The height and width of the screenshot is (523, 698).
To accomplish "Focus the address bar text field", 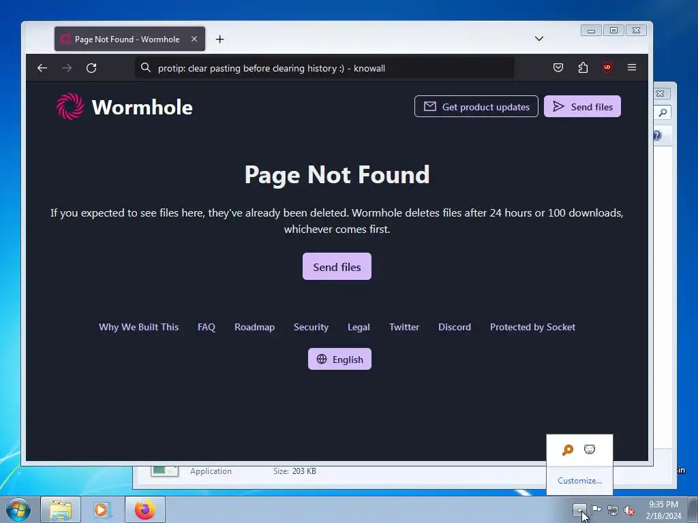I will tap(324, 68).
